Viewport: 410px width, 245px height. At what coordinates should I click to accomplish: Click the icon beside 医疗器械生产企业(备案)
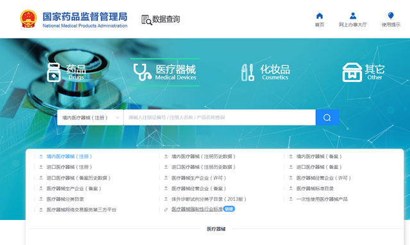tap(41, 188)
